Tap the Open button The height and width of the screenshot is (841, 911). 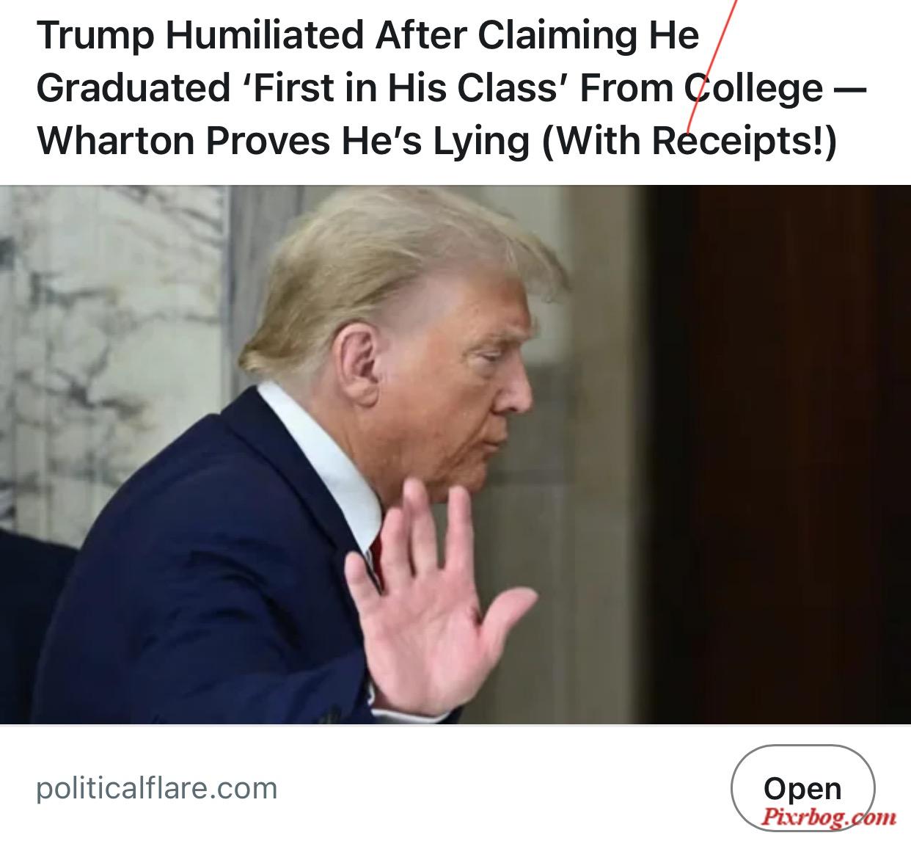click(803, 789)
